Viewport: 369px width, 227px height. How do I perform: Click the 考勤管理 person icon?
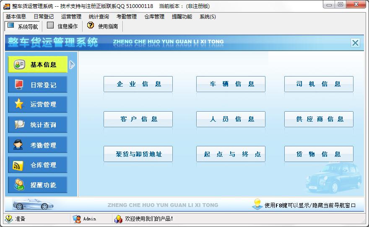tap(18, 145)
